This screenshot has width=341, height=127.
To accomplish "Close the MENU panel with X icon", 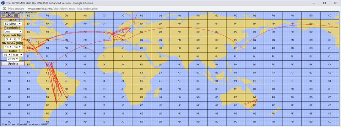I will click(x=16, y=15).
